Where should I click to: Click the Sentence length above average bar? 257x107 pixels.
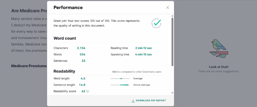120,85
